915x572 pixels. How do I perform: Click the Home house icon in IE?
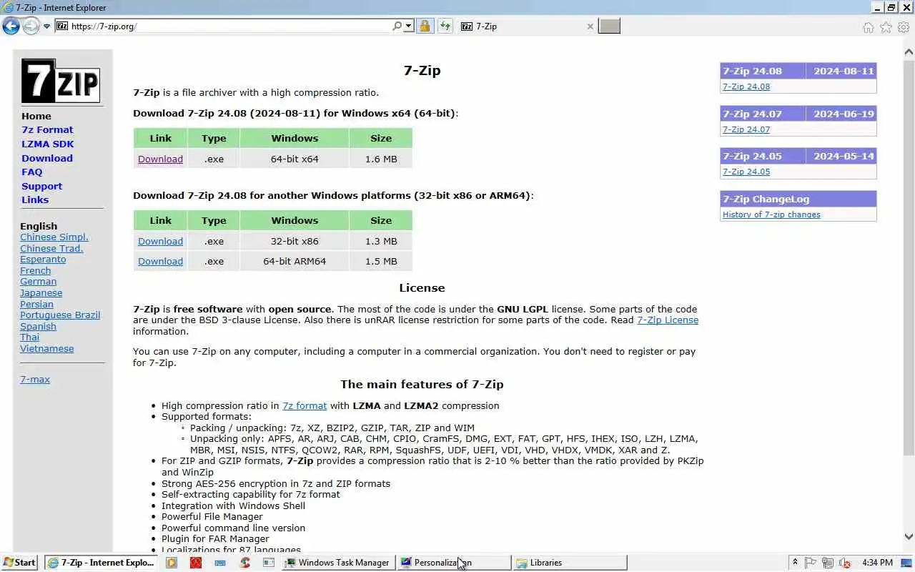point(868,27)
